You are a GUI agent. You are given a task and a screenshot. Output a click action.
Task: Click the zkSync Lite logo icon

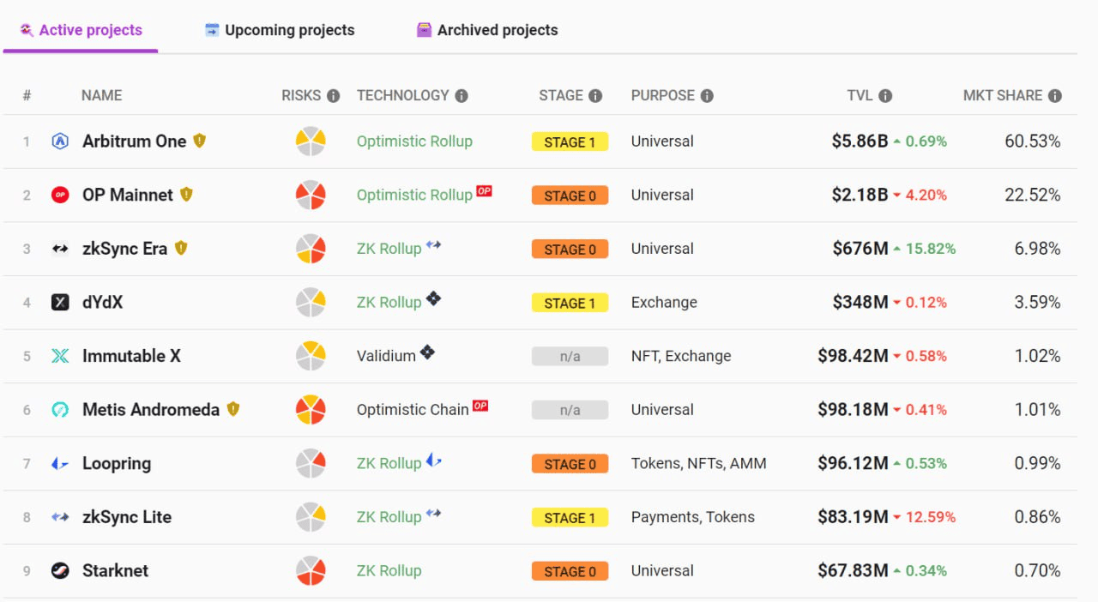(60, 517)
